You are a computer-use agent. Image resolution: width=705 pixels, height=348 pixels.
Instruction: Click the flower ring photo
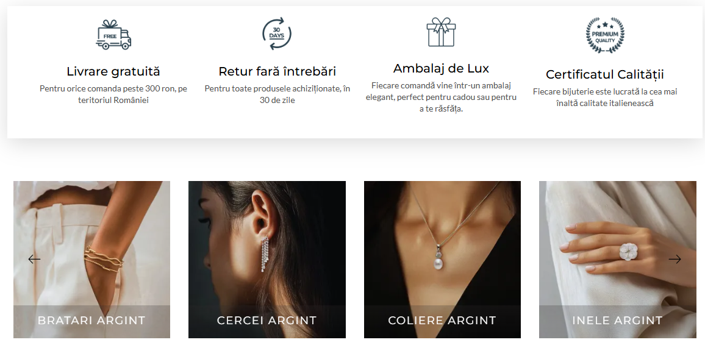coord(618,243)
